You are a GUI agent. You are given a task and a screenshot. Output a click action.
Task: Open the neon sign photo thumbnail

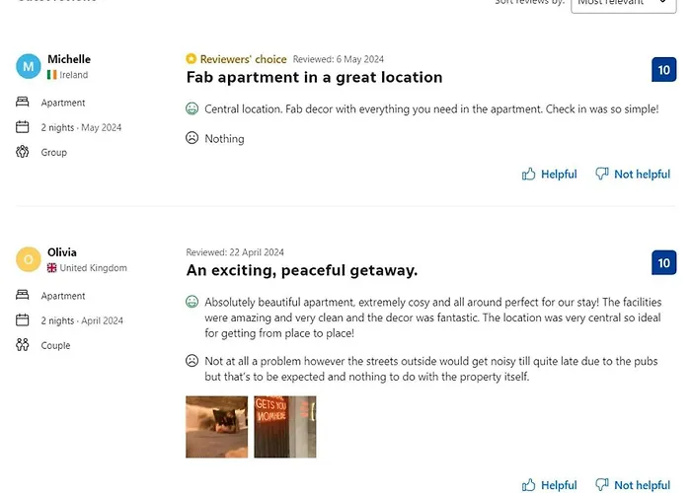[284, 427]
